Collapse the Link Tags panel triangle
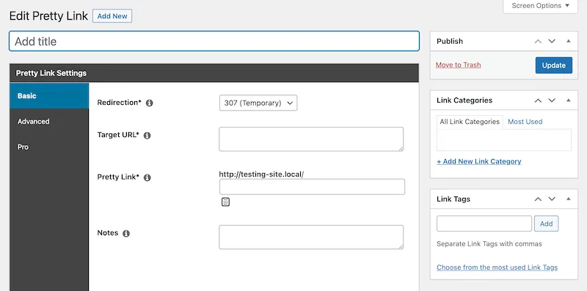The width and height of the screenshot is (587, 291). click(568, 199)
